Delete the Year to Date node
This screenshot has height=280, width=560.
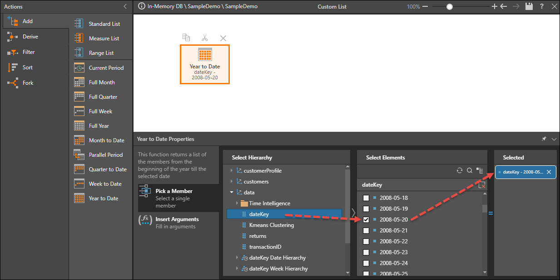pos(223,39)
